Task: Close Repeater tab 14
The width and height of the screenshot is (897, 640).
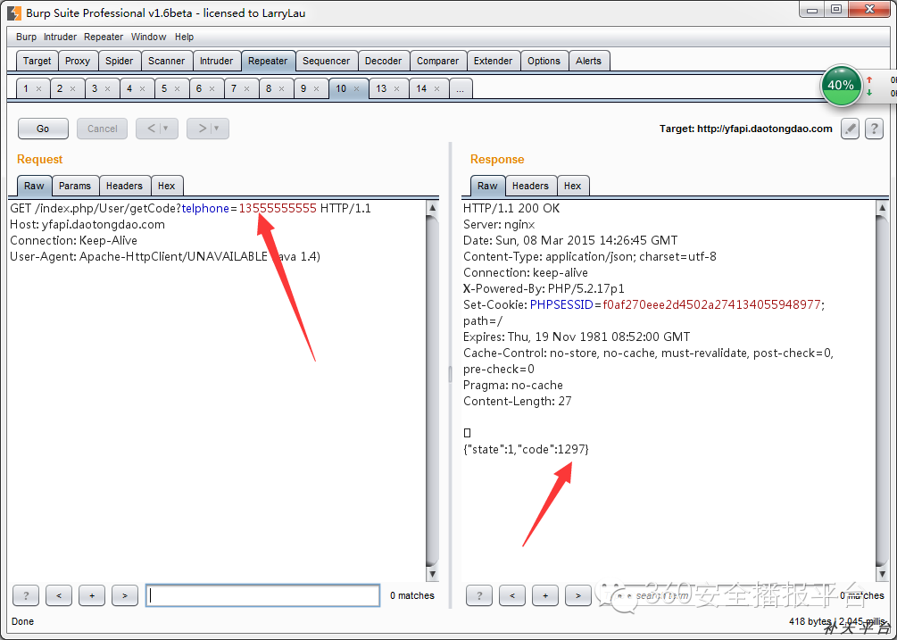Action: 437,88
